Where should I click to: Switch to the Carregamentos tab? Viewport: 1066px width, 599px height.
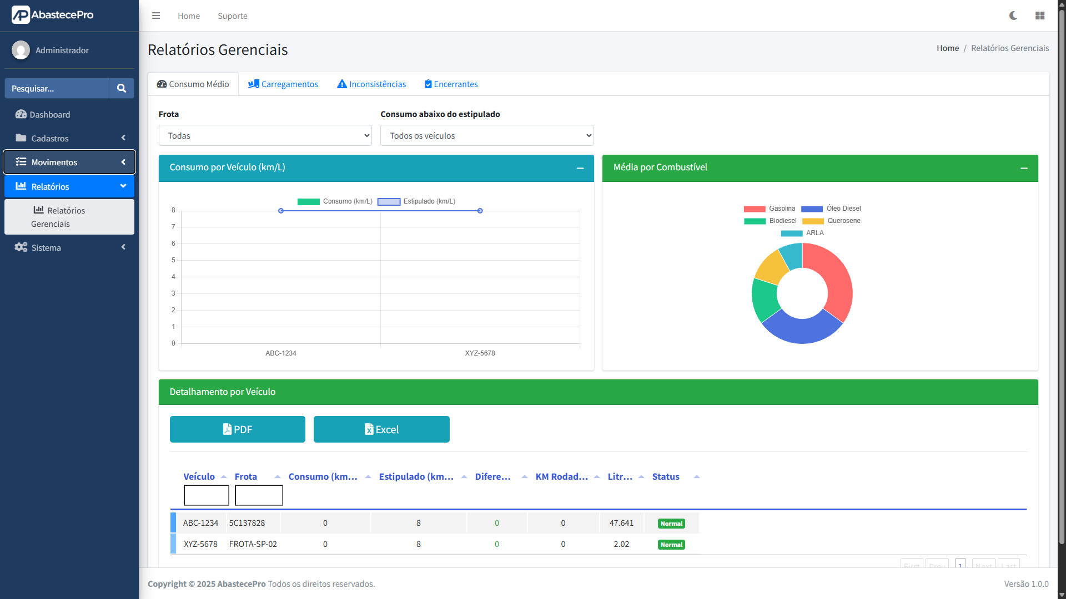(283, 84)
